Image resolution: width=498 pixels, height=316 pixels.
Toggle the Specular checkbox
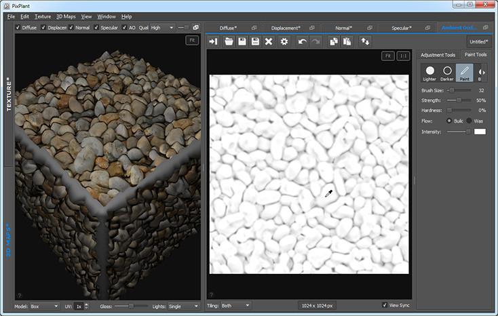click(x=96, y=28)
